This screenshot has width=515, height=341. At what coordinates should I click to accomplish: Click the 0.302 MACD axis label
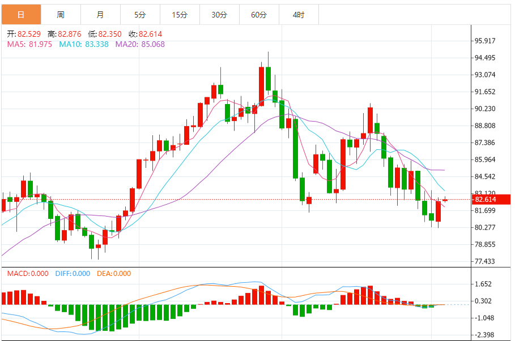tap(483, 301)
